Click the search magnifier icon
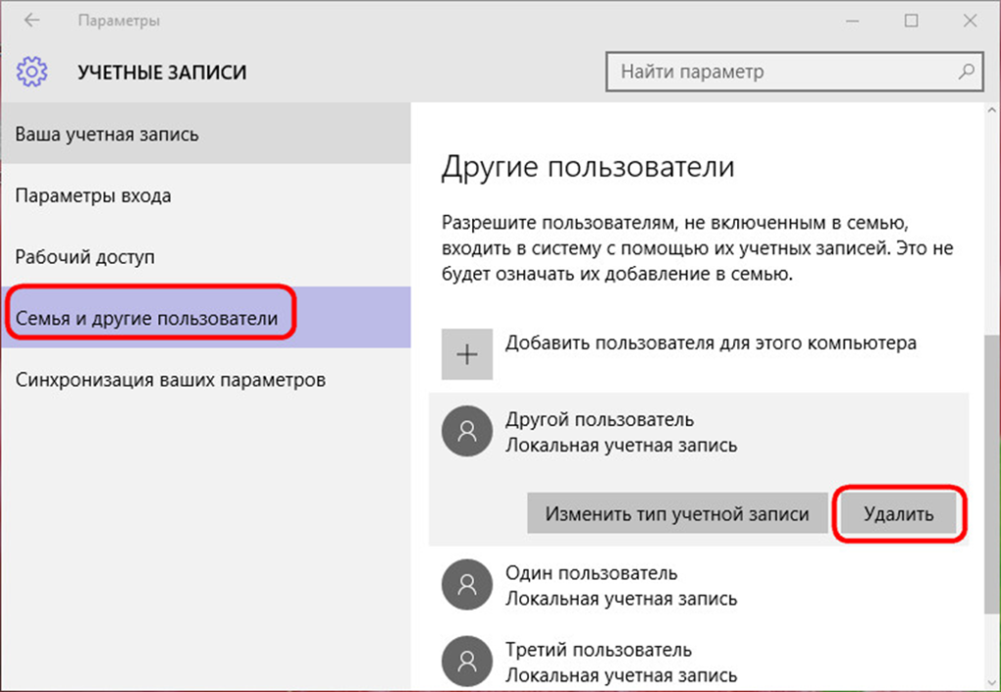 click(x=967, y=71)
